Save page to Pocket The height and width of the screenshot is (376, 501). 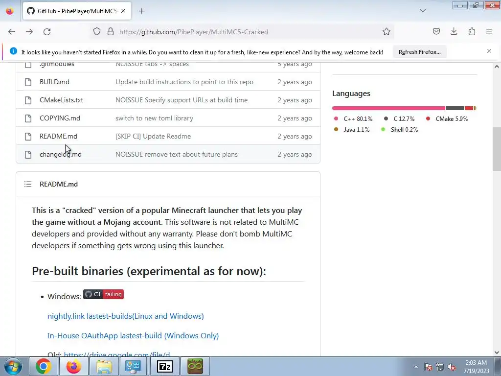coord(436,32)
